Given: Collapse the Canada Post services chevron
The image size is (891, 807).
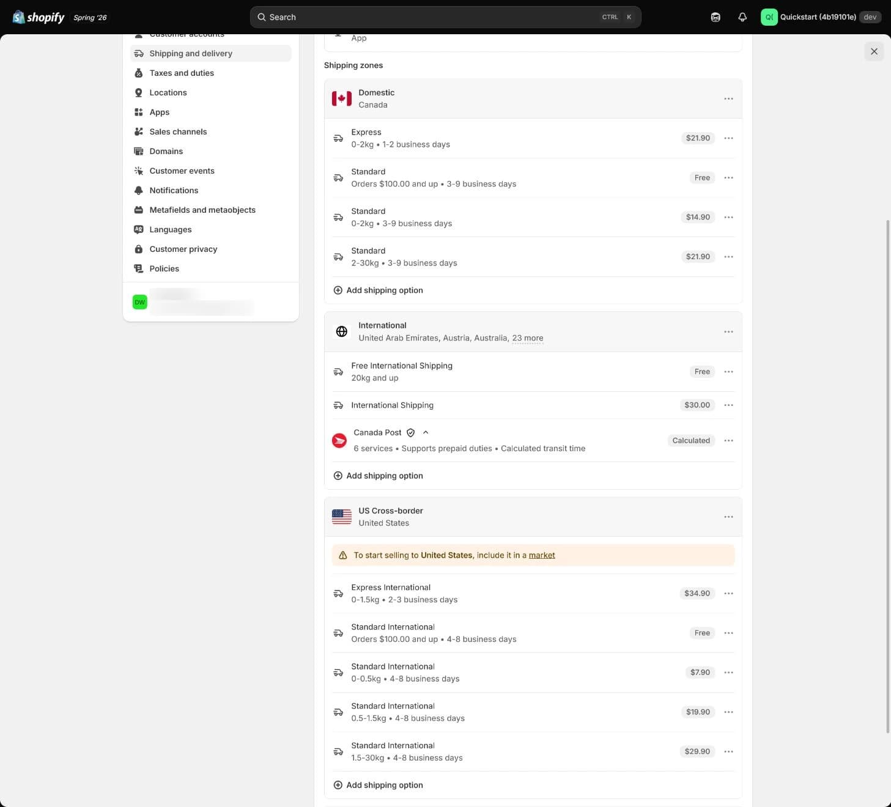Looking at the screenshot, I should click(x=426, y=432).
